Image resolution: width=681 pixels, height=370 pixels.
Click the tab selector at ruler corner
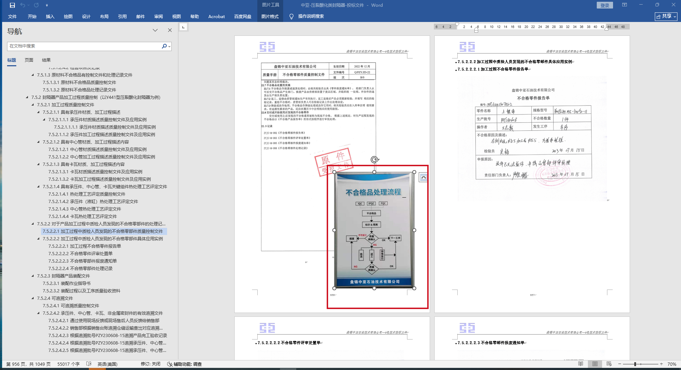(183, 27)
